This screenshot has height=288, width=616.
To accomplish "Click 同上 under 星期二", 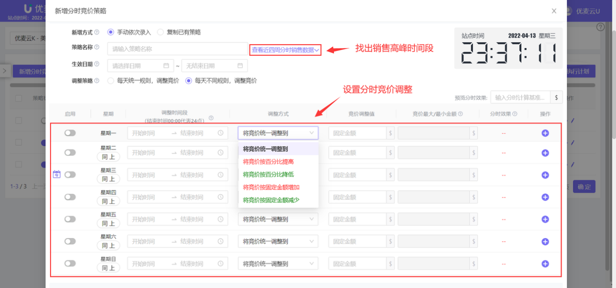I will tap(108, 156).
